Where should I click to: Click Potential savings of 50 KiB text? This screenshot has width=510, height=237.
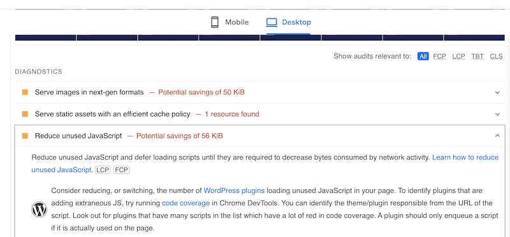pos(201,92)
